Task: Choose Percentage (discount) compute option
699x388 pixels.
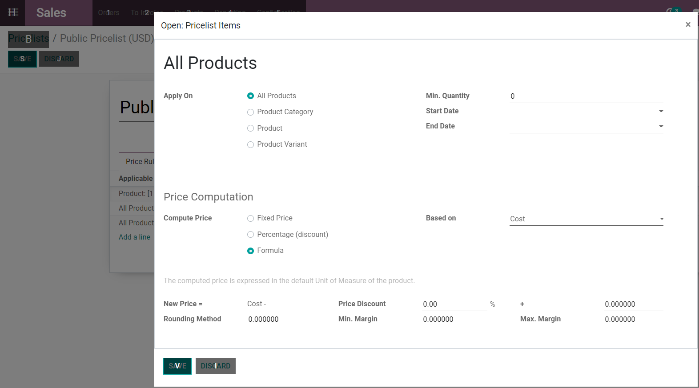Action: 251,235
